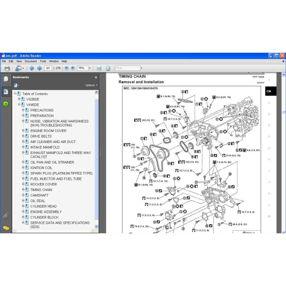Fit page to window icon
Screen dimensions: 286x286
108,68
